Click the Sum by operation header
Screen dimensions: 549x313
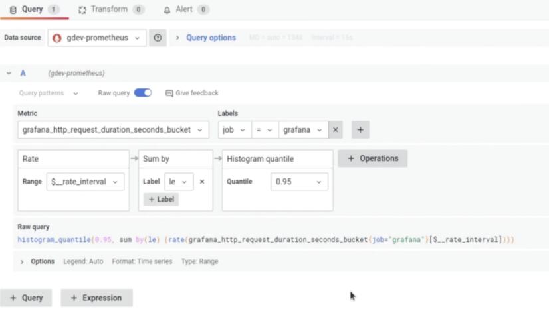(175, 159)
